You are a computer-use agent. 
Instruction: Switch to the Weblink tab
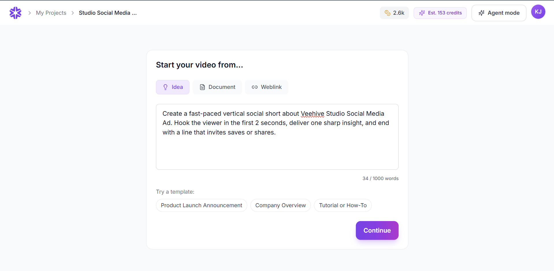click(x=267, y=87)
